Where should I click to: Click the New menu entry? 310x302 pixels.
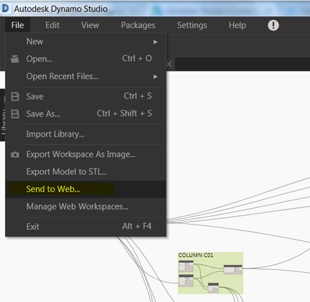(x=86, y=42)
